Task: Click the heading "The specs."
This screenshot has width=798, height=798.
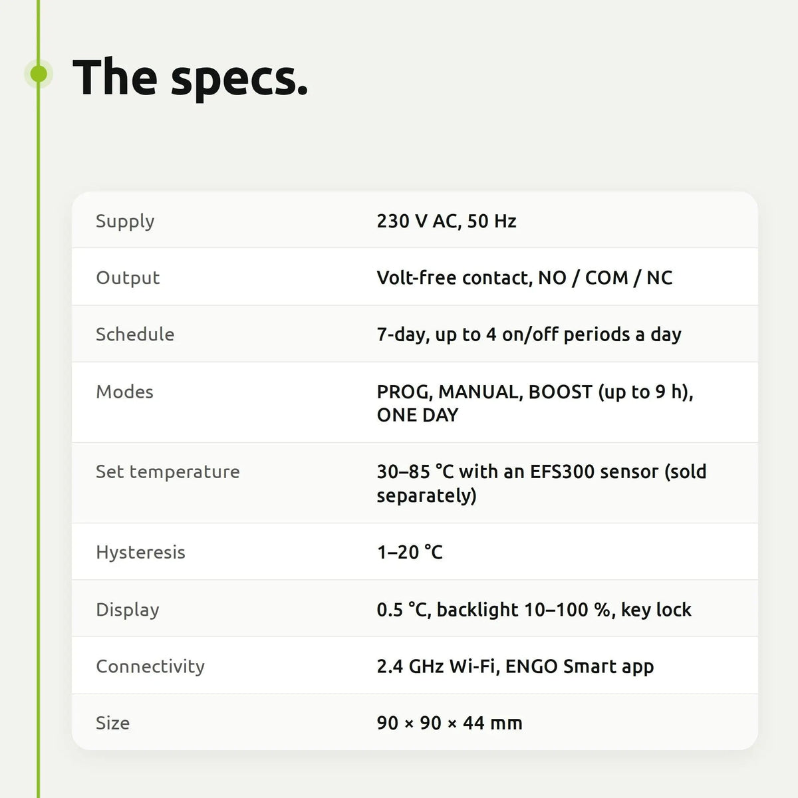Action: coord(190,77)
